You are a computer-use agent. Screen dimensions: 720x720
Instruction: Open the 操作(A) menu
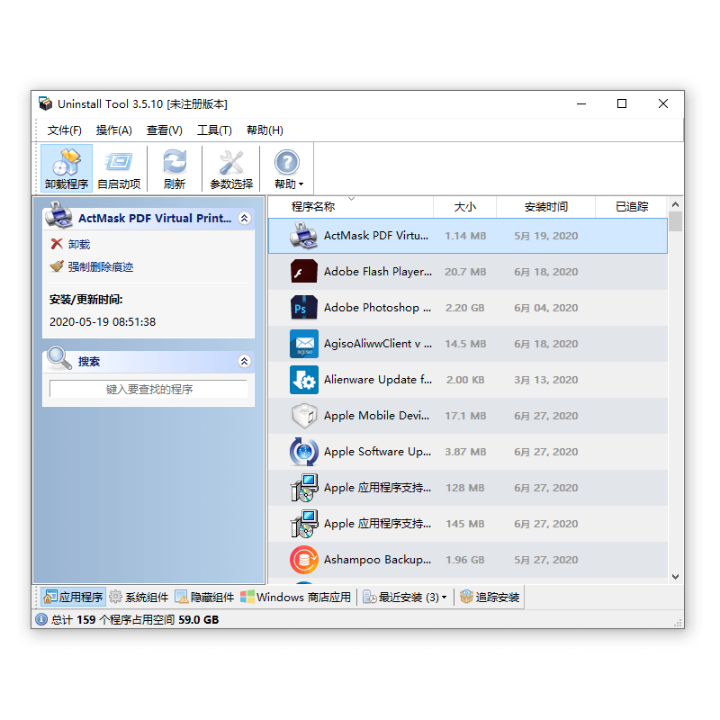(x=113, y=130)
